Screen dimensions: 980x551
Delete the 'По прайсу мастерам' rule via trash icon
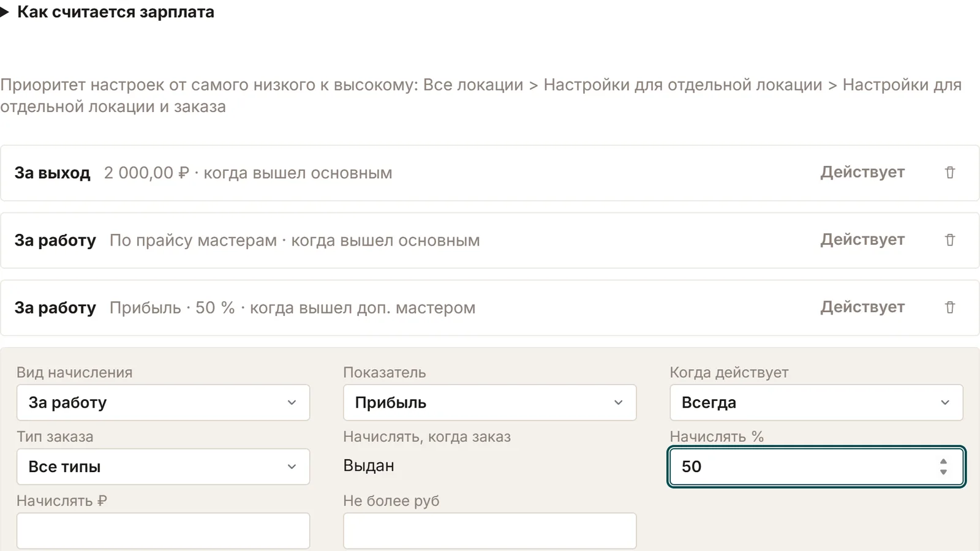click(949, 240)
